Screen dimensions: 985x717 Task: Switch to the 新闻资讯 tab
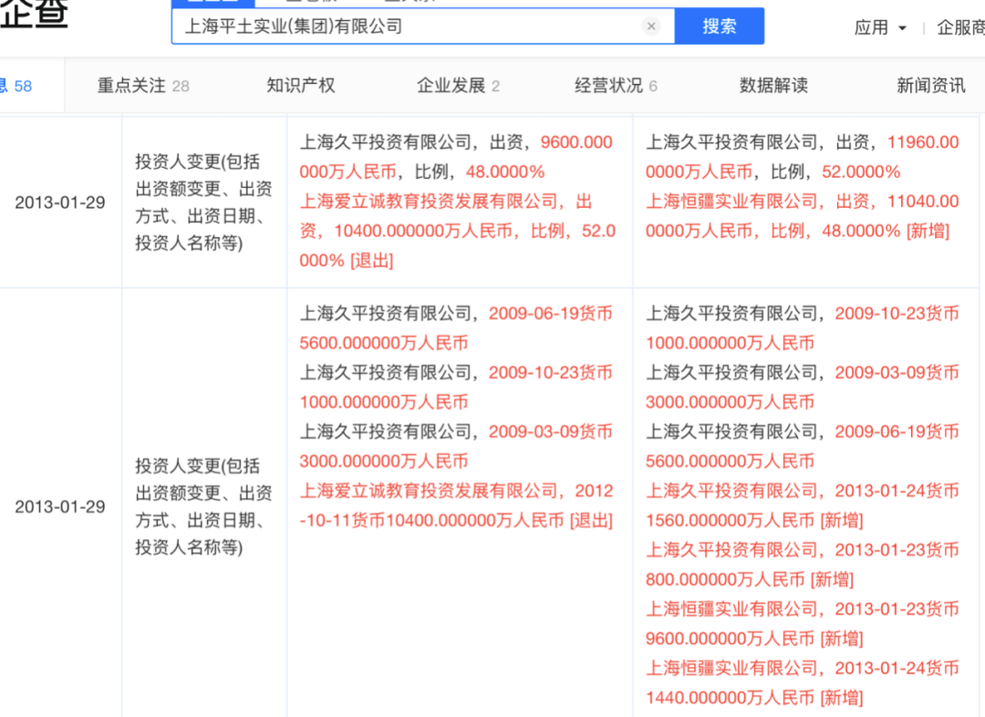coord(931,86)
